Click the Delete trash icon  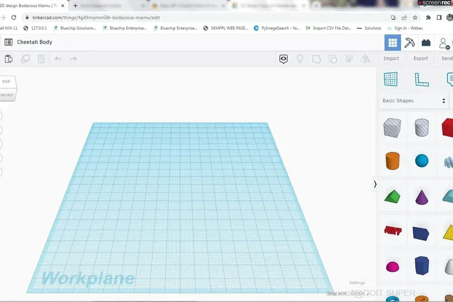tap(41, 59)
